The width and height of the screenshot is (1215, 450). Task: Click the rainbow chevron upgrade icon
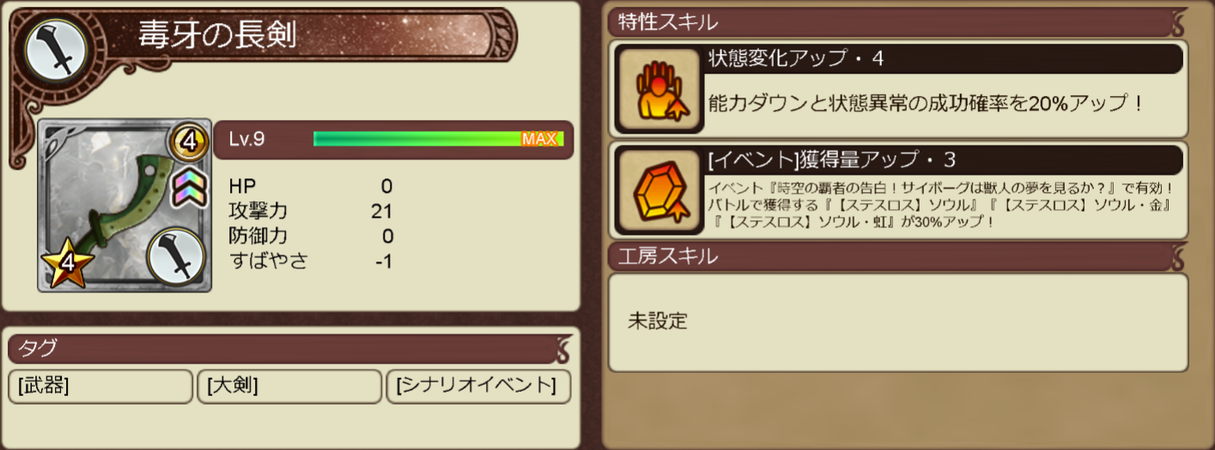click(x=191, y=186)
